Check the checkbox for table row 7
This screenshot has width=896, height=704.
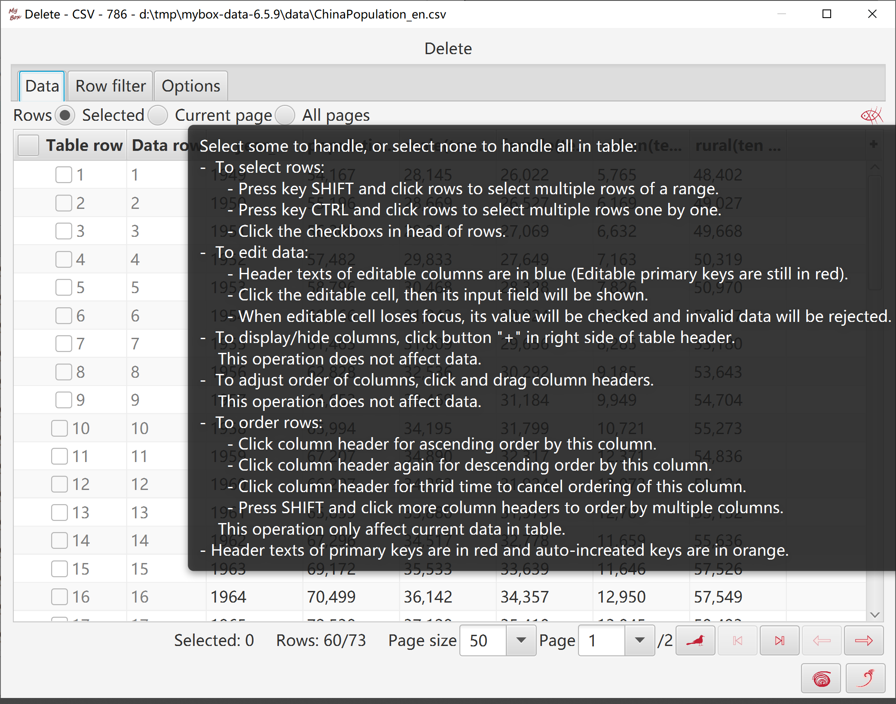click(x=64, y=344)
